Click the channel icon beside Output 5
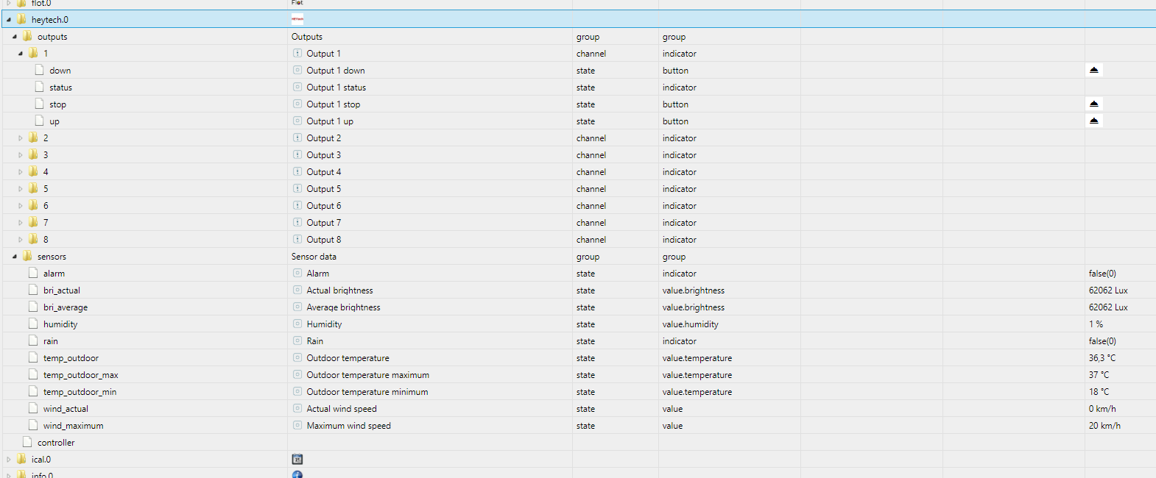Image resolution: width=1156 pixels, height=478 pixels. pos(297,189)
